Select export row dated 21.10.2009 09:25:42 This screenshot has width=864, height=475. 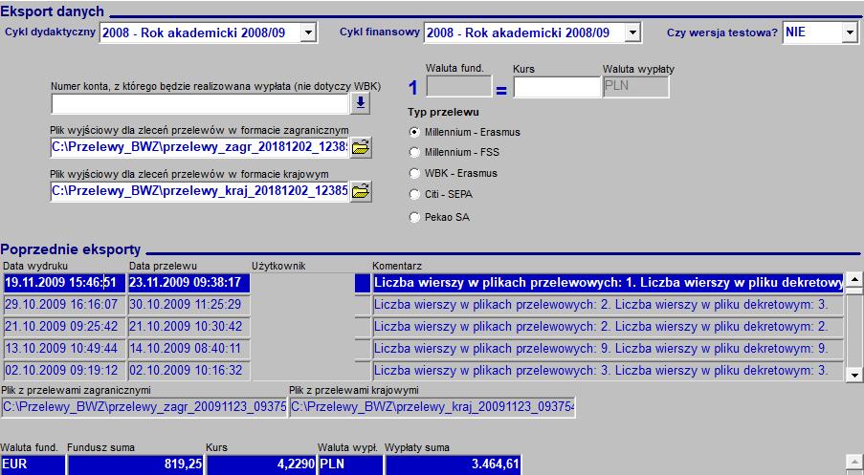pos(64,327)
